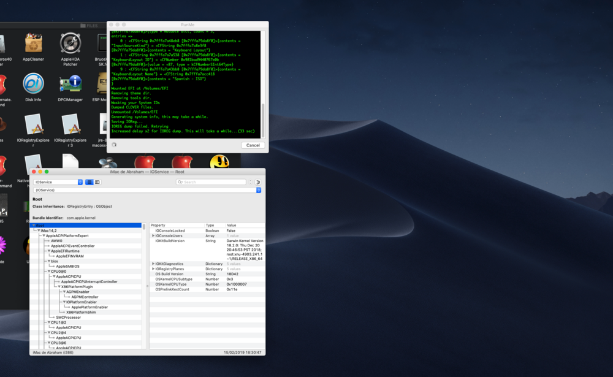Collapse the iMac14,2 tree node
This screenshot has height=377, width=613.
point(38,230)
